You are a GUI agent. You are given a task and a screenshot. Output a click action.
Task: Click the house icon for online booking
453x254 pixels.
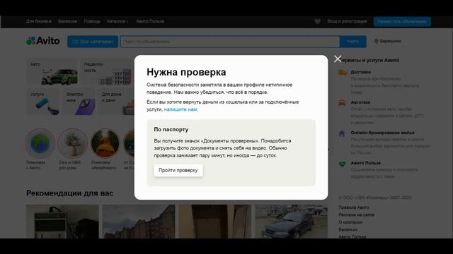coord(342,133)
